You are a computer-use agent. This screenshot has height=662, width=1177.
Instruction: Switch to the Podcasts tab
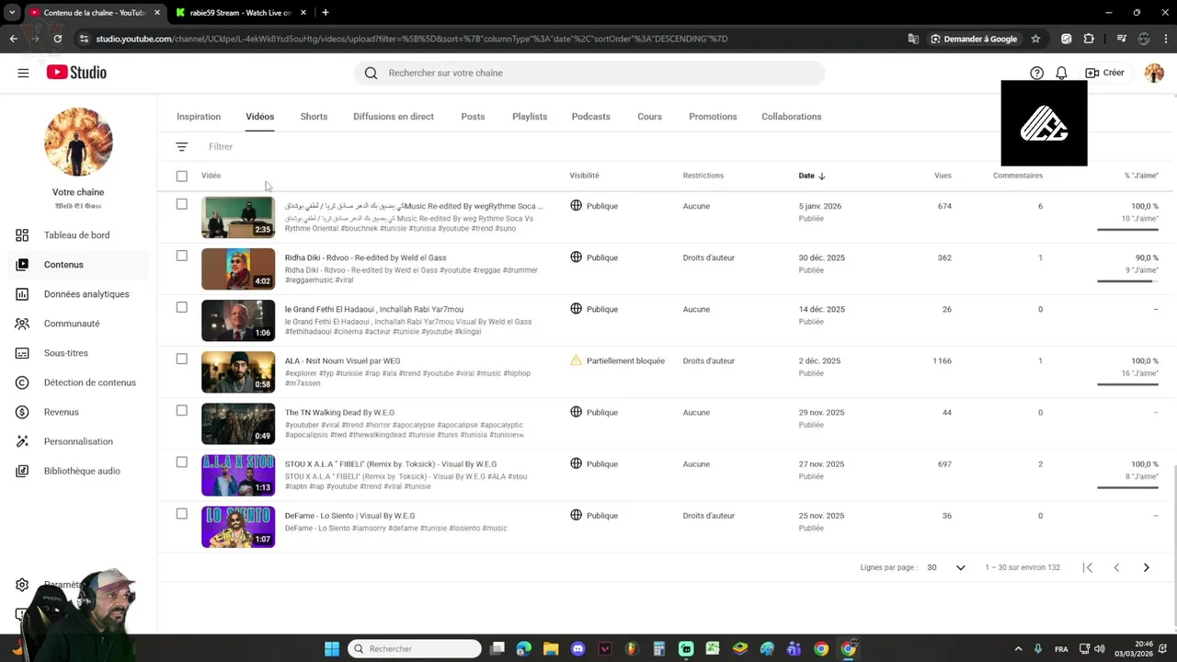590,117
